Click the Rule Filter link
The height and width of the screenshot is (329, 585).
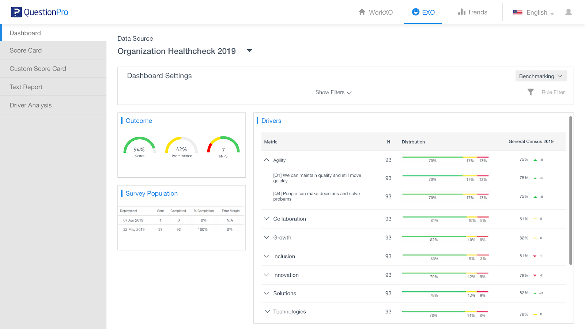pos(553,92)
